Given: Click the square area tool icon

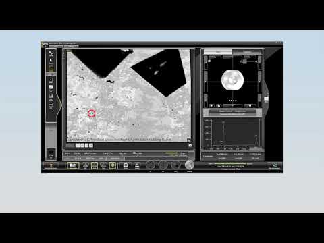Looking at the screenshot, I should pyautogui.click(x=51, y=80).
